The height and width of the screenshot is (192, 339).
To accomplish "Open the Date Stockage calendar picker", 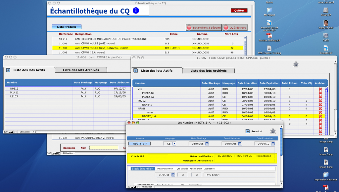I will (x=207, y=143).
